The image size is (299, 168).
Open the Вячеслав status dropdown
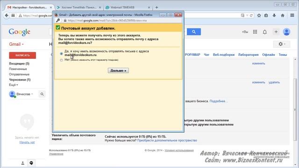32,94
